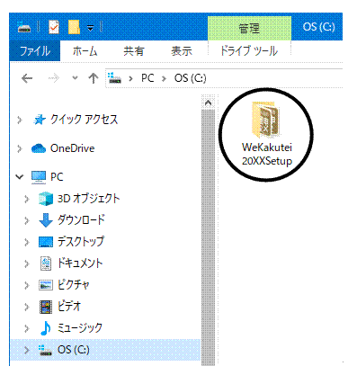
Task: Collapse the PC tree node
Action: 20,177
